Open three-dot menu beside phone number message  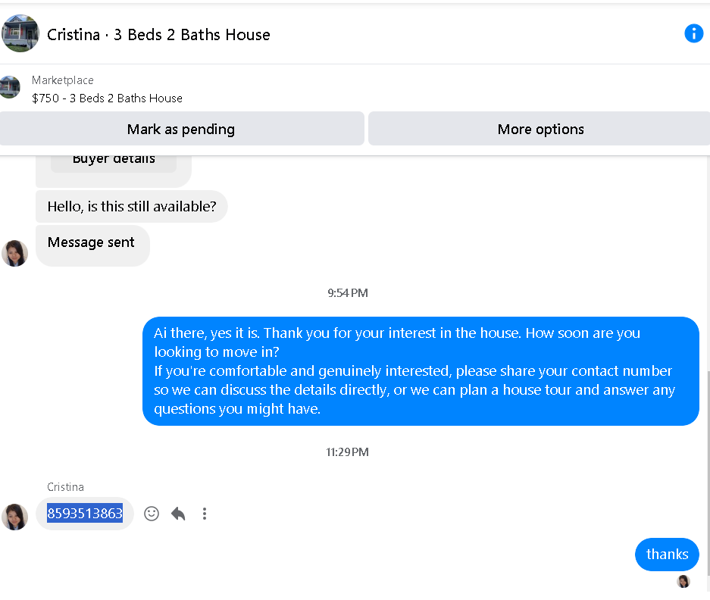point(205,514)
